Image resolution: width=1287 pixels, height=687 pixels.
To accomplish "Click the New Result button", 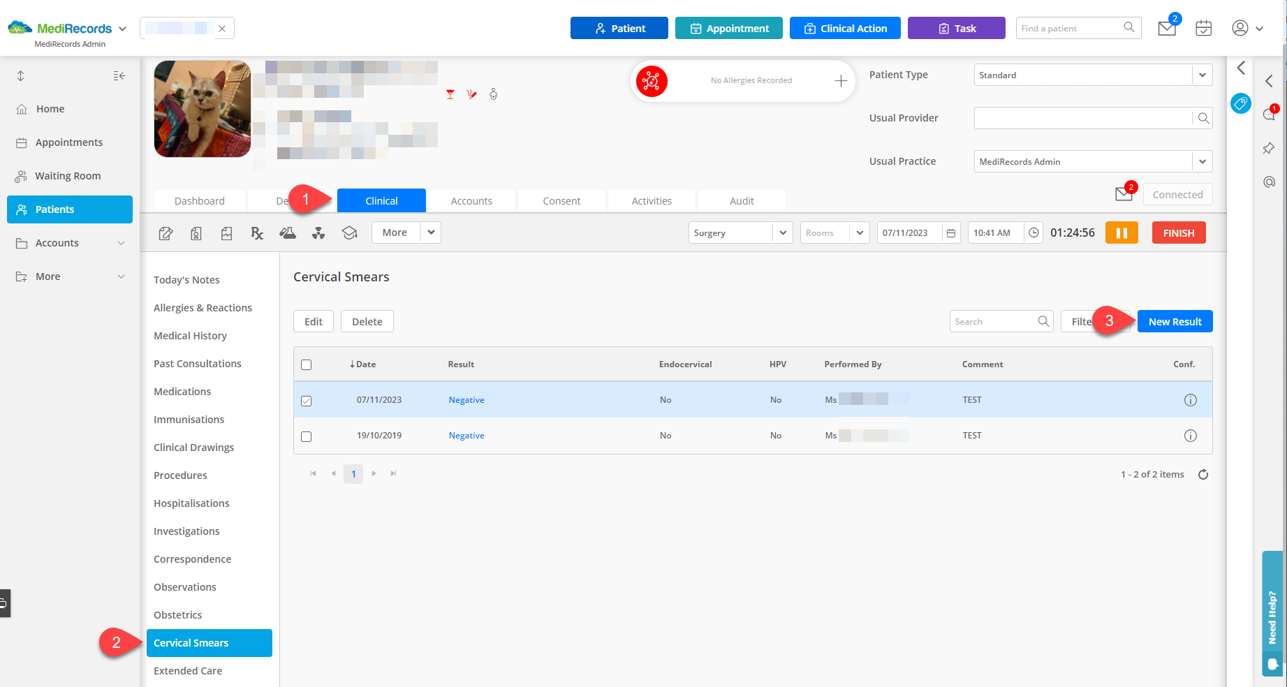I will pyautogui.click(x=1175, y=322).
